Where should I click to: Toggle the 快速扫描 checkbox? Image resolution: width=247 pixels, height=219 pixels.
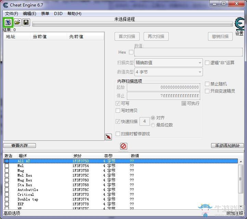118,121
